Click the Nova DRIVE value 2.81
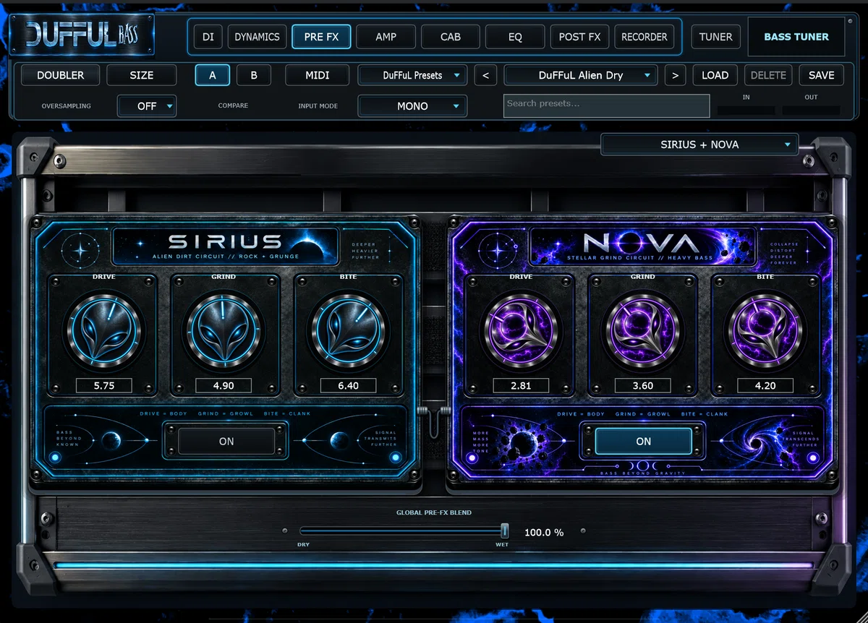The height and width of the screenshot is (623, 868). click(x=521, y=386)
